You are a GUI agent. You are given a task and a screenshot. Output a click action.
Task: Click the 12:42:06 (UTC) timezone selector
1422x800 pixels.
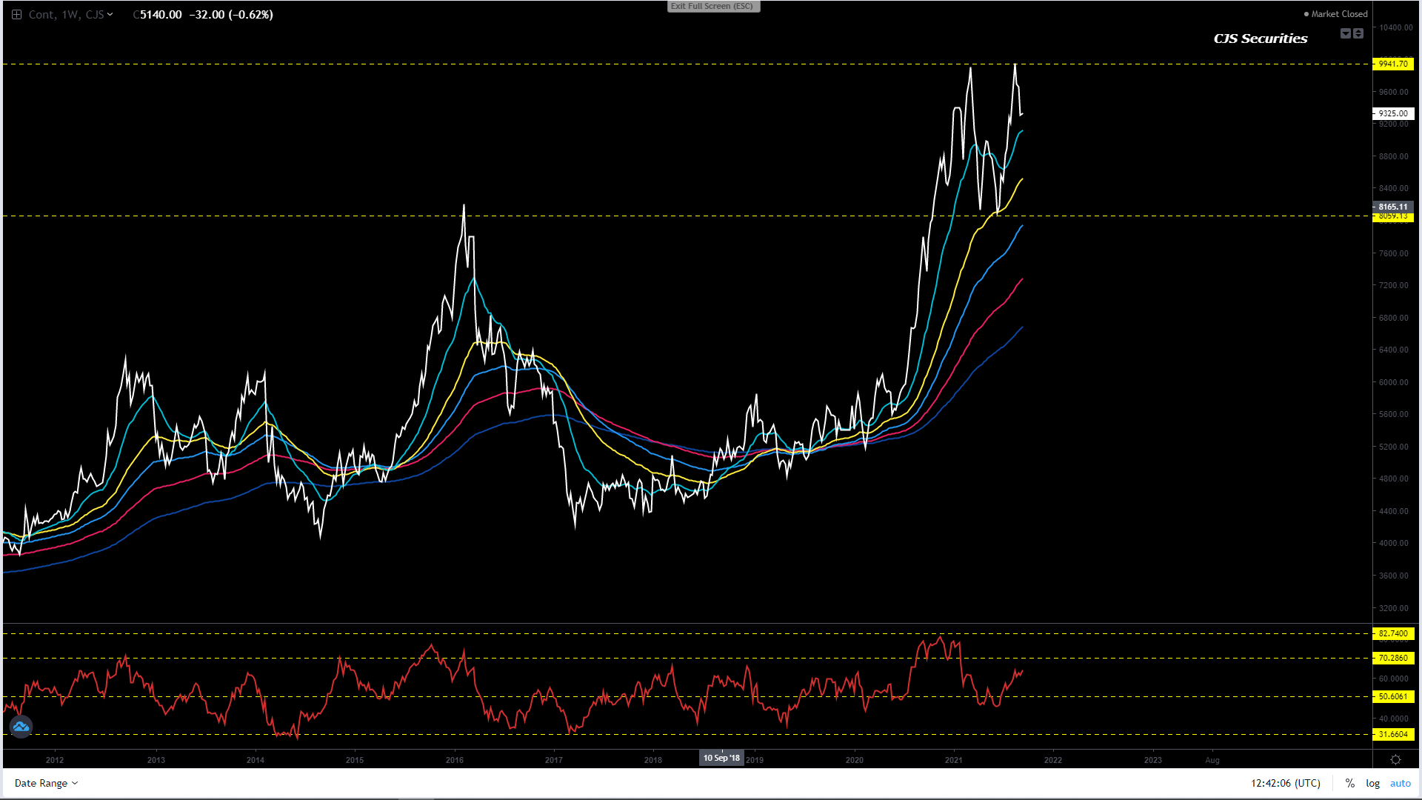click(1285, 783)
